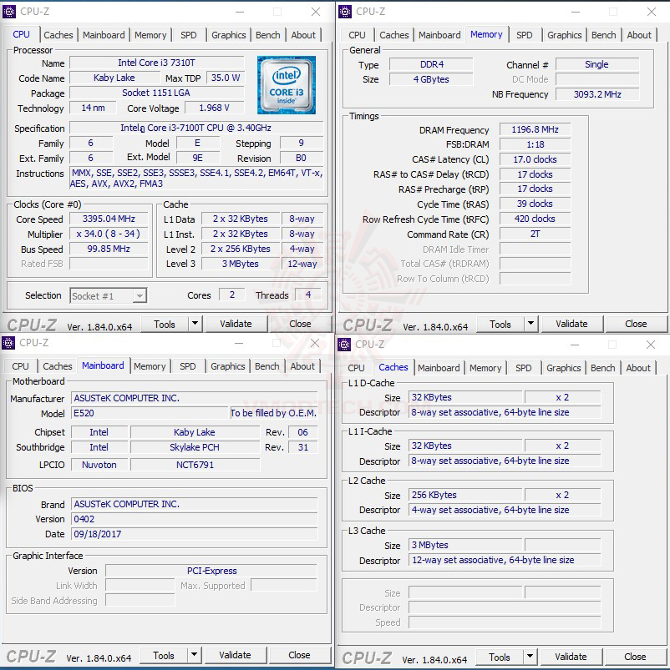The width and height of the screenshot is (670, 670).
Task: Switch to CPU tab in Caches window
Action: [356, 368]
